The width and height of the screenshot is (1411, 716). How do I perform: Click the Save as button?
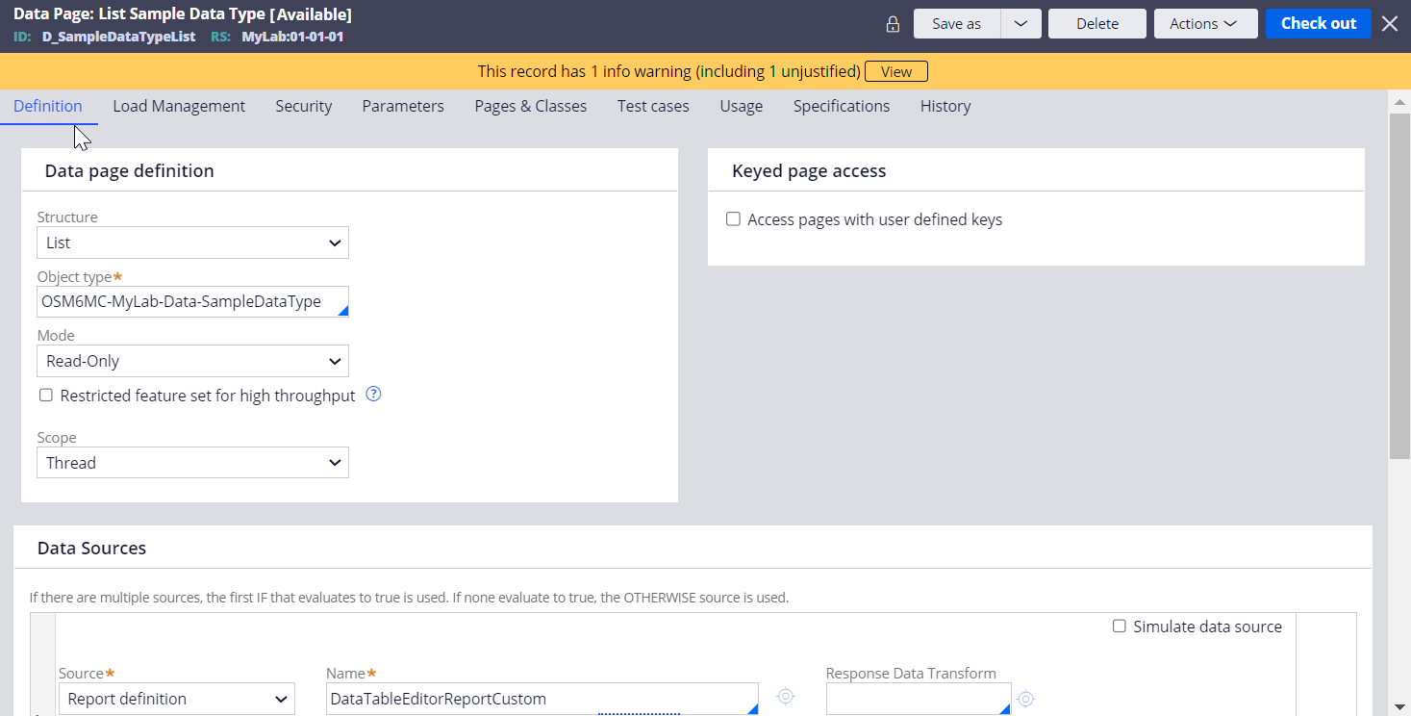[x=957, y=24]
